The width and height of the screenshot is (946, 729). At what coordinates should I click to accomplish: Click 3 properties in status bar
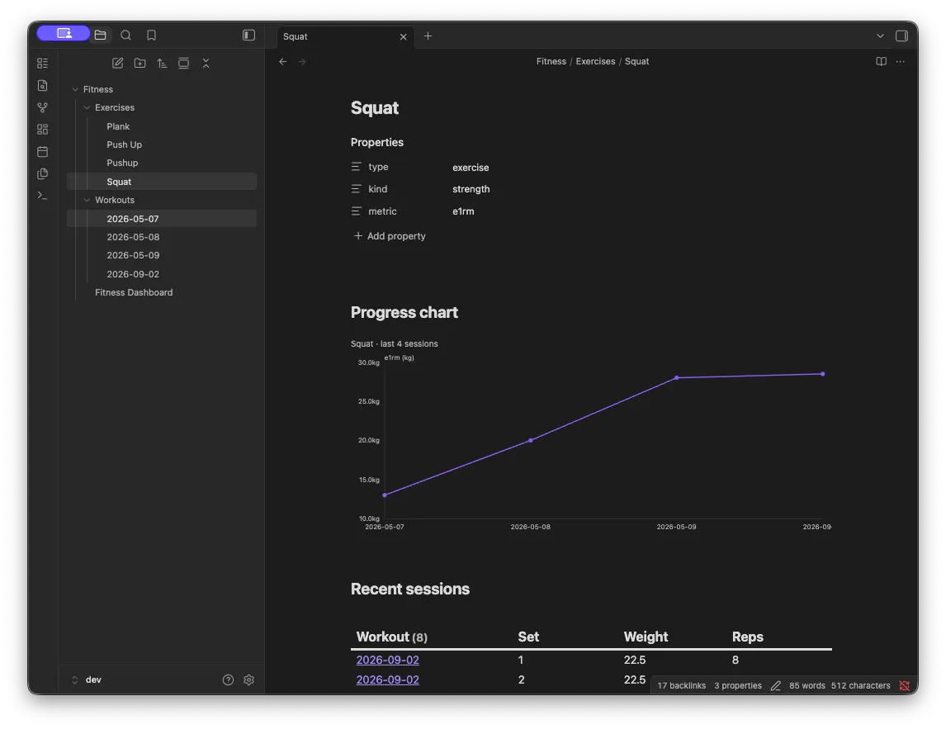[x=737, y=685]
